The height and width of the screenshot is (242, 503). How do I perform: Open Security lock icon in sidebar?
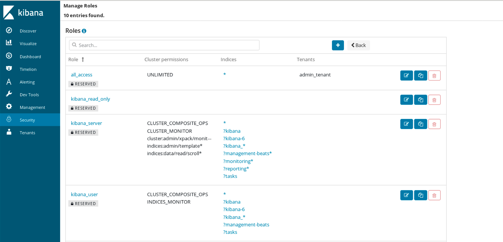(9, 119)
